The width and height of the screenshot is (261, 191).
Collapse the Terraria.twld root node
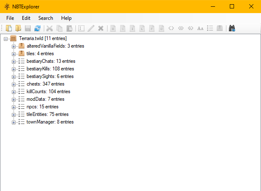pos(5,39)
